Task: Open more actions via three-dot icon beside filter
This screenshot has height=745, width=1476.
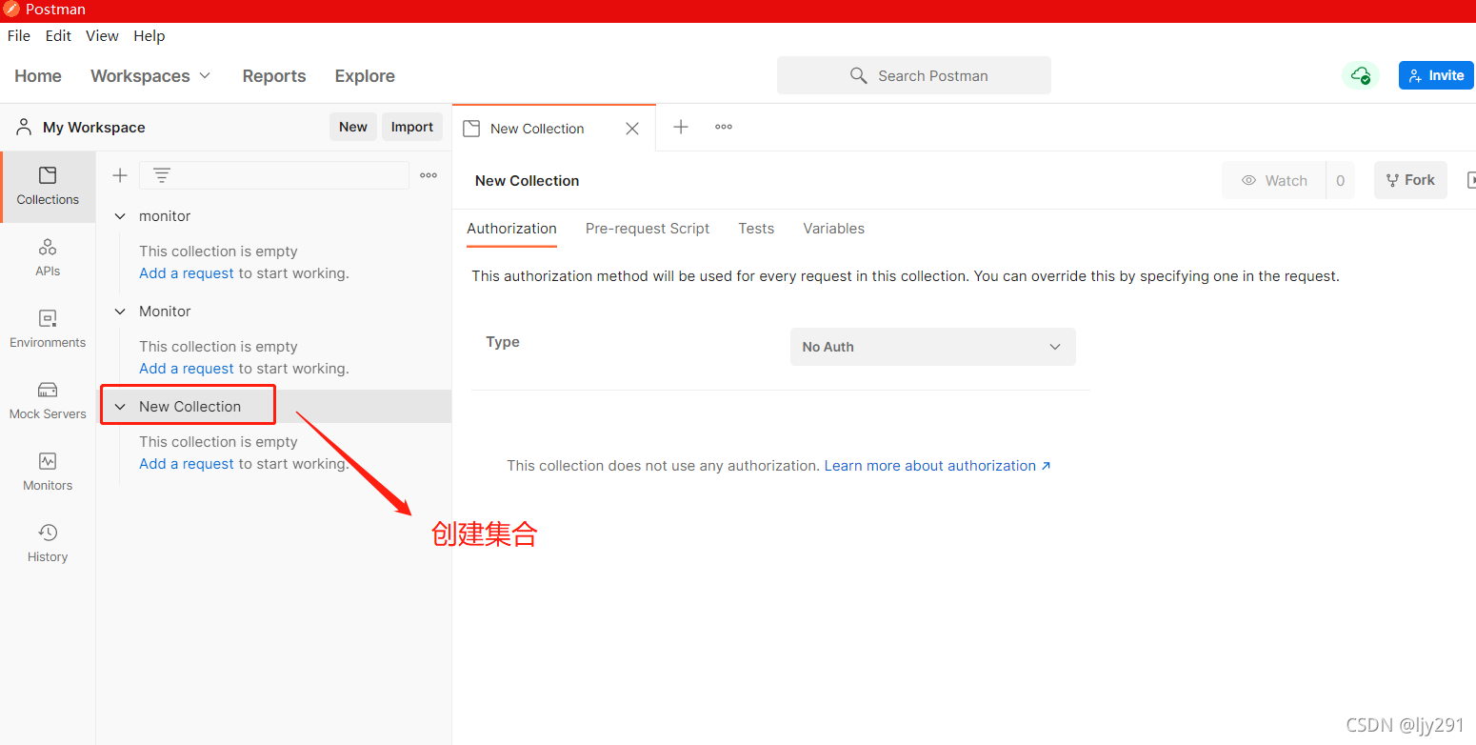Action: (428, 174)
